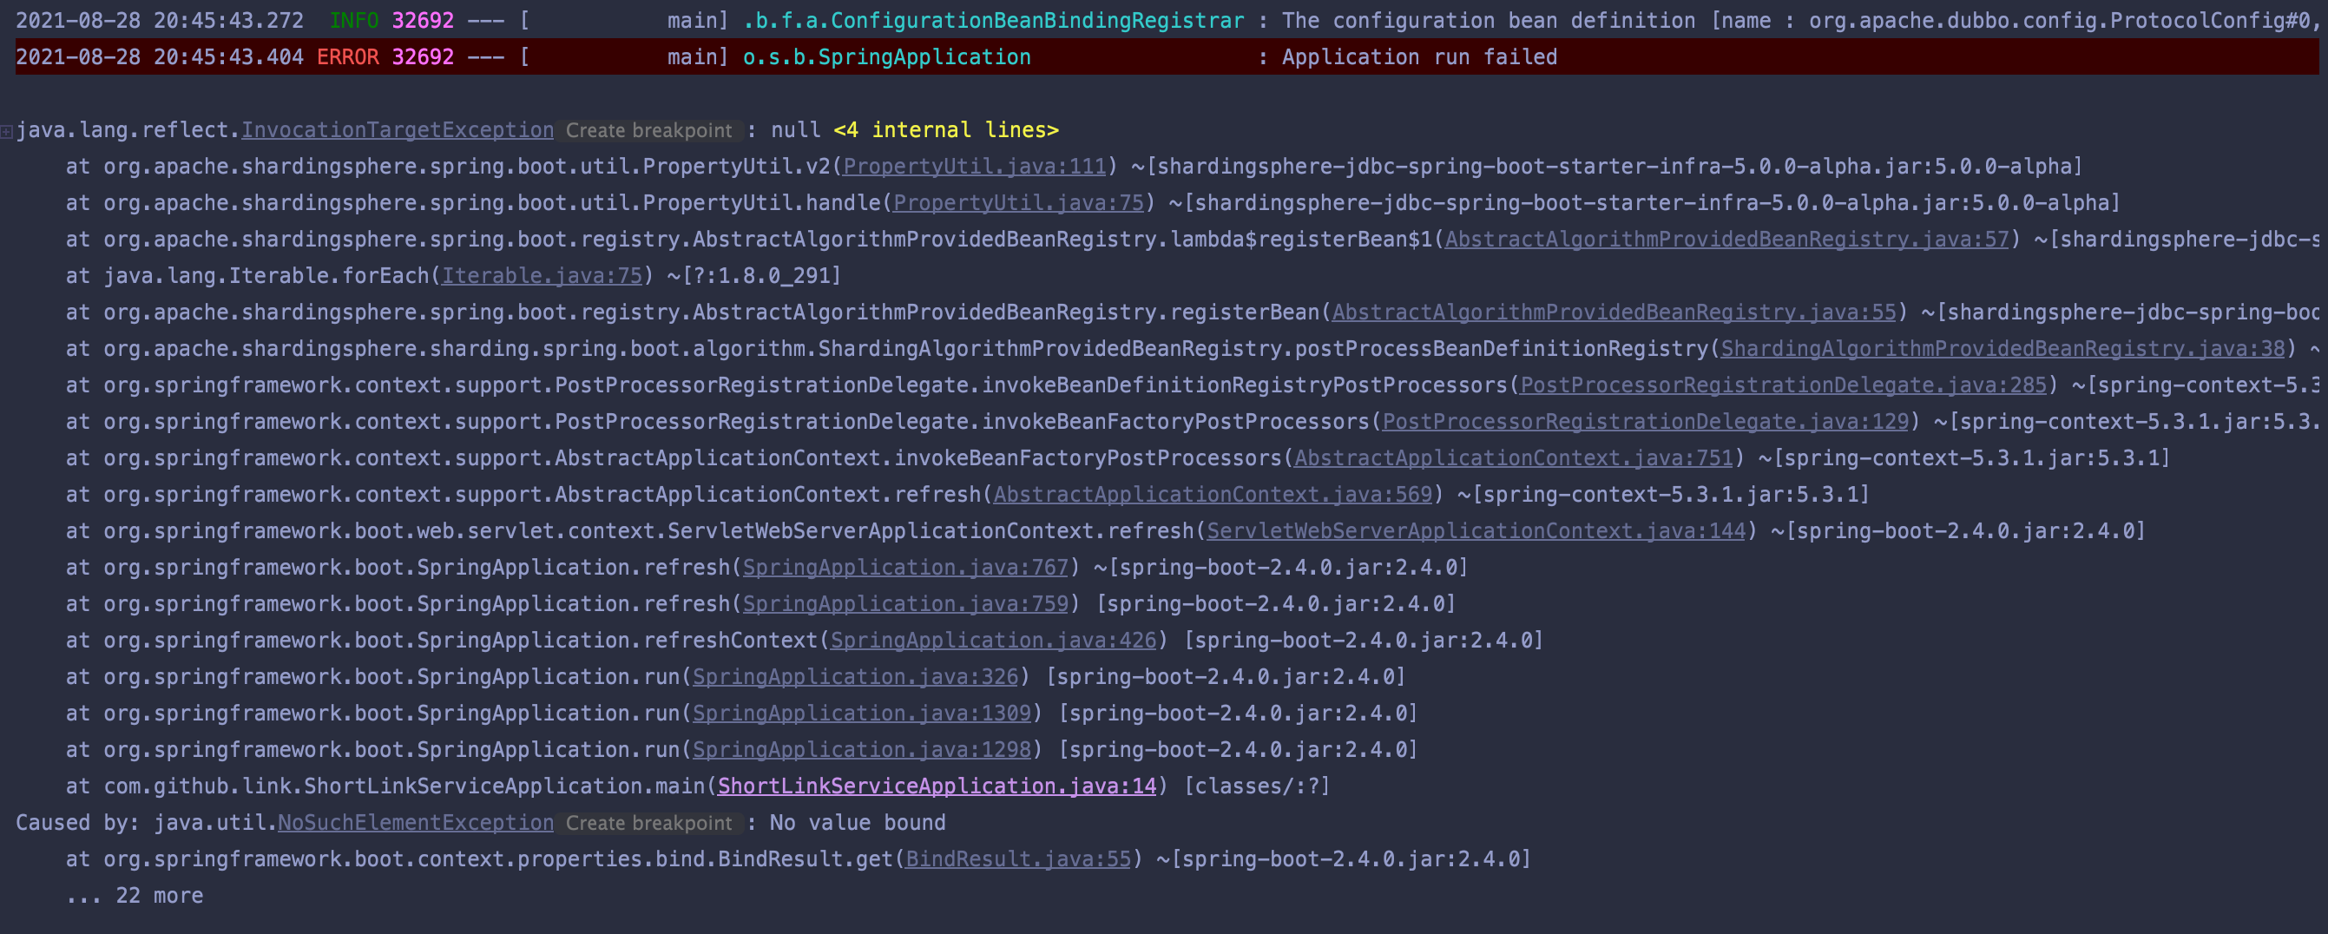This screenshot has width=2328, height=934.
Task: Click the 'No value bound' message
Action: pyautogui.click(x=858, y=823)
